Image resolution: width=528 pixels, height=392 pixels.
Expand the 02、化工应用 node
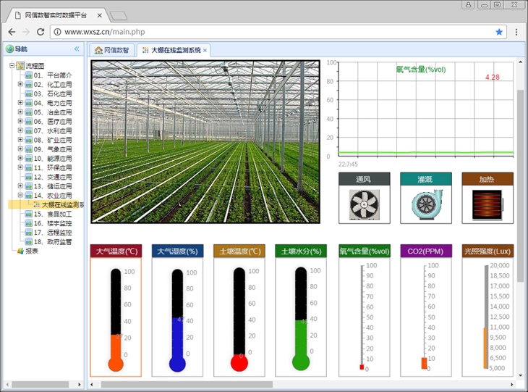tap(20, 84)
